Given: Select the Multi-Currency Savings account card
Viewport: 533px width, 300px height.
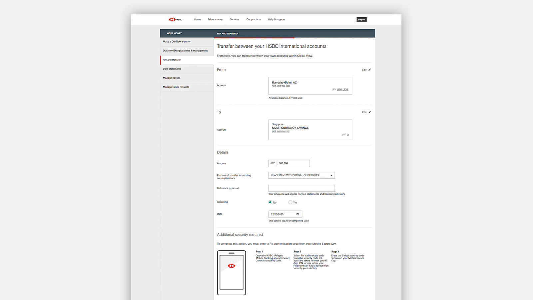Looking at the screenshot, I should click(x=310, y=130).
